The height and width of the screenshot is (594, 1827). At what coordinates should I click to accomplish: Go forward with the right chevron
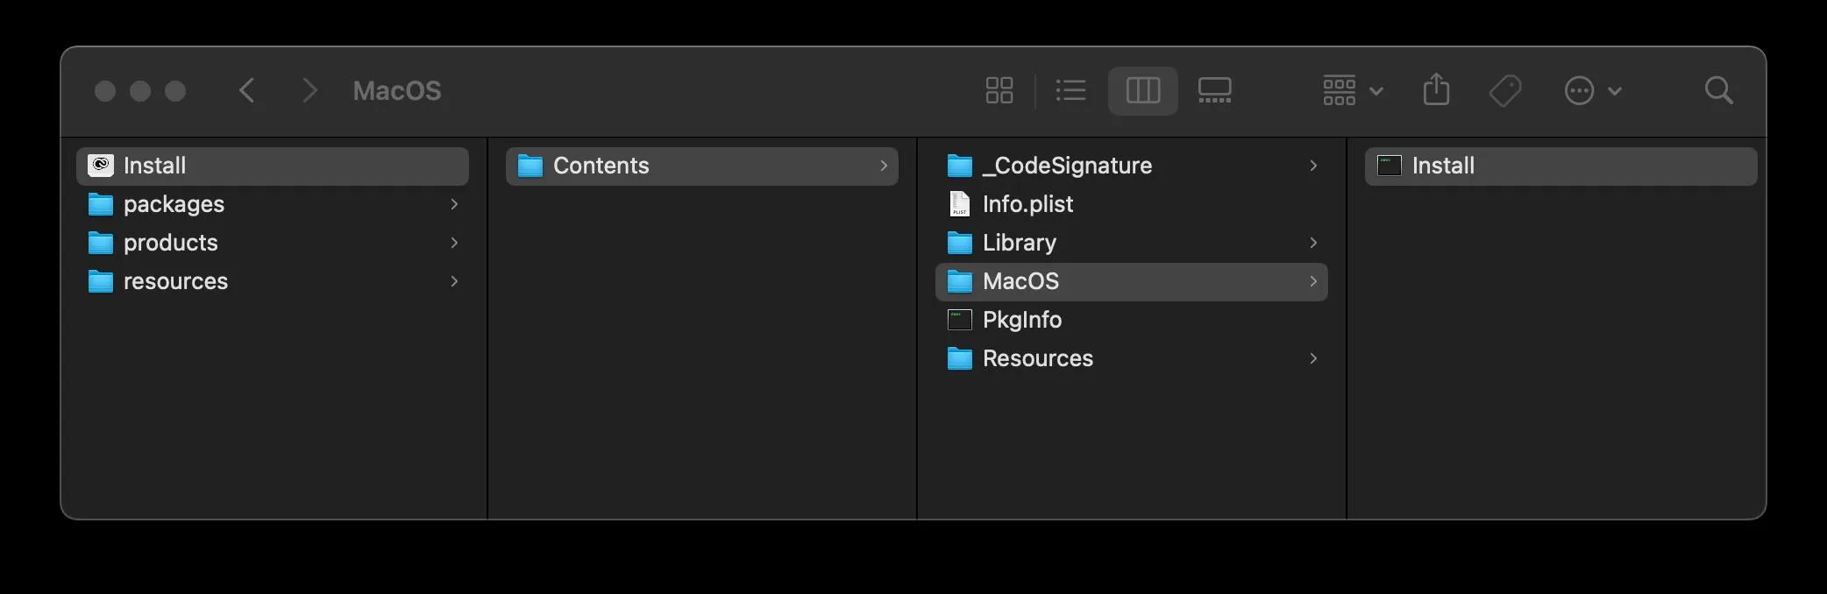309,90
